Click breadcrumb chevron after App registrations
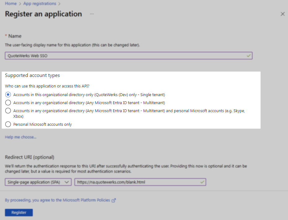Image resolution: width=288 pixels, height=220 pixels. (59, 4)
